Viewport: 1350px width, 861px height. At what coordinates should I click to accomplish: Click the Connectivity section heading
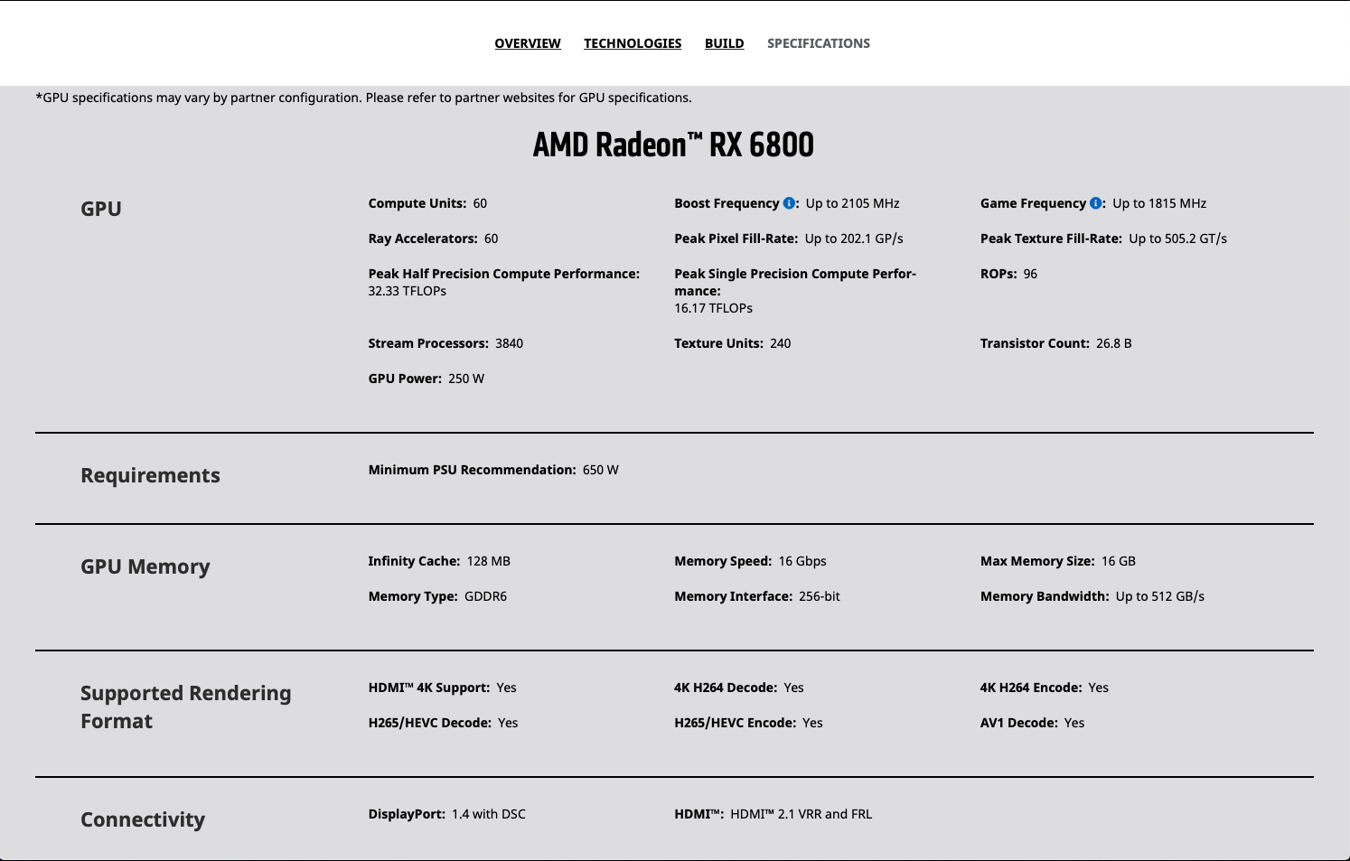click(143, 819)
